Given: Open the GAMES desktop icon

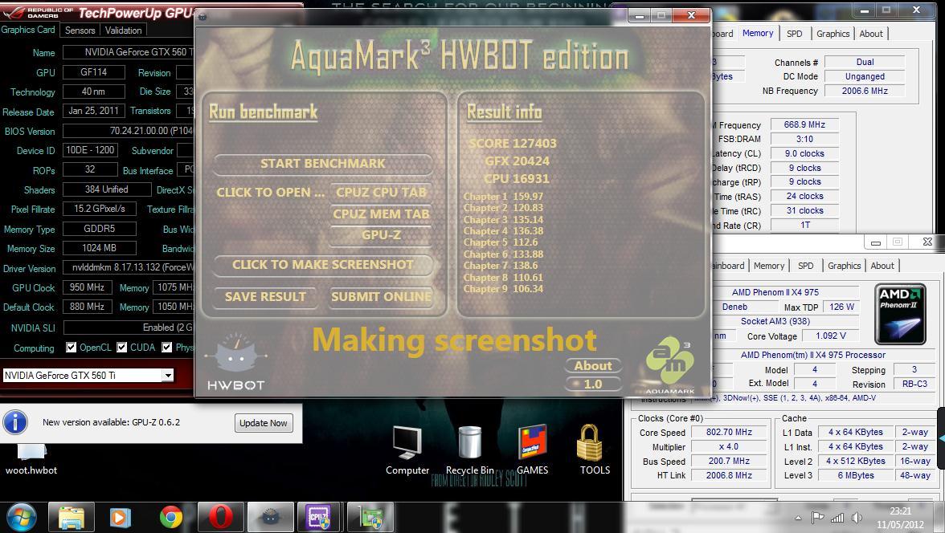Looking at the screenshot, I should [x=532, y=450].
